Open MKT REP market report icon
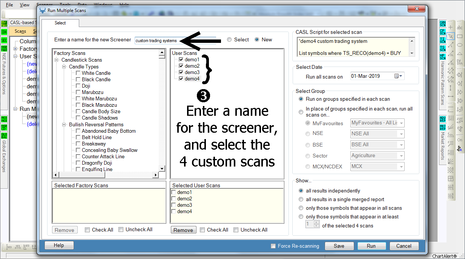Viewport: 465px width, 259px height. pyautogui.click(x=443, y=127)
